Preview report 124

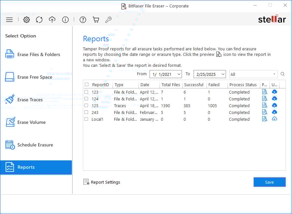[x=264, y=98]
